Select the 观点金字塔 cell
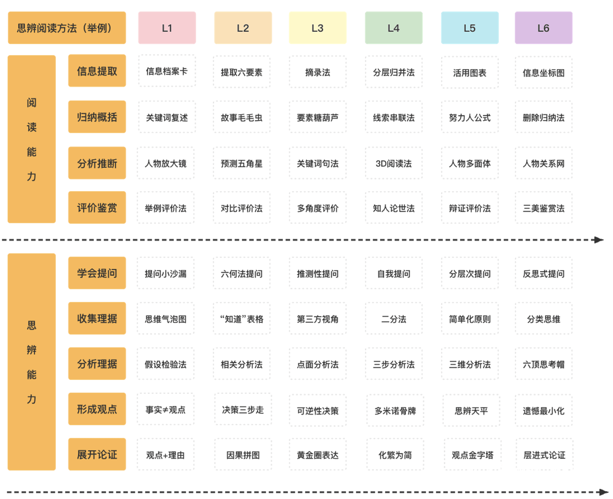The width and height of the screenshot is (613, 499). click(x=473, y=455)
